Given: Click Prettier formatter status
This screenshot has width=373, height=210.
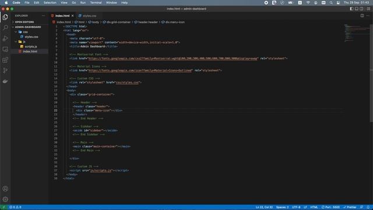Looking at the screenshot, I should (x=350, y=207).
